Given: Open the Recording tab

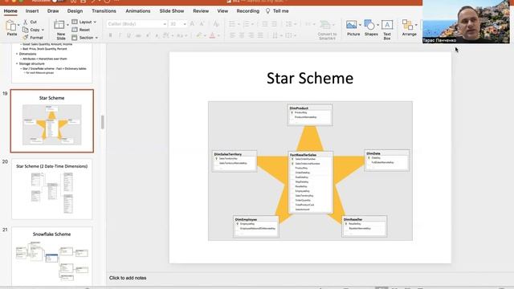Looking at the screenshot, I should click(248, 10).
